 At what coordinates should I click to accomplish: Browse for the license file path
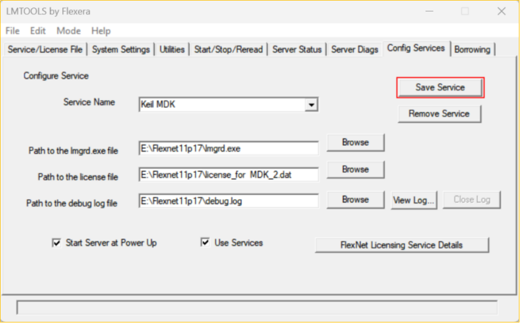355,169
